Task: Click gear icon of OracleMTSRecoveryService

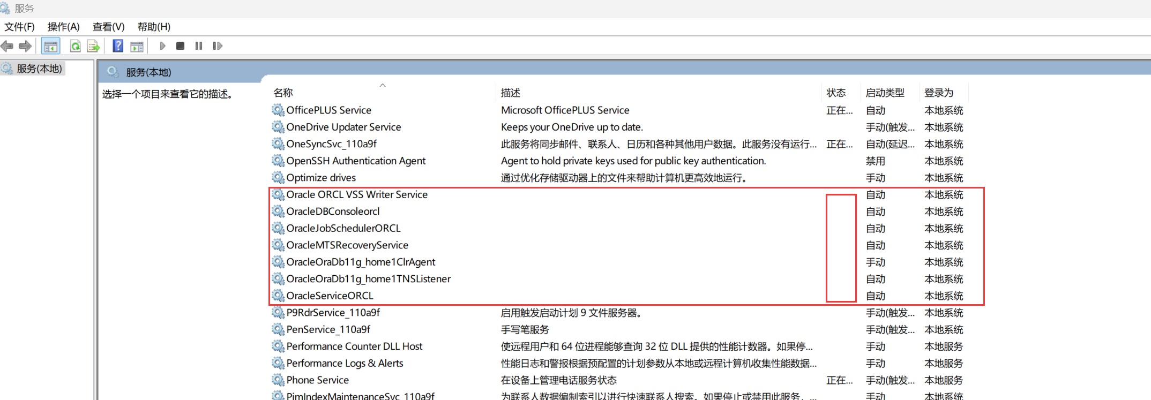Action: tap(278, 245)
